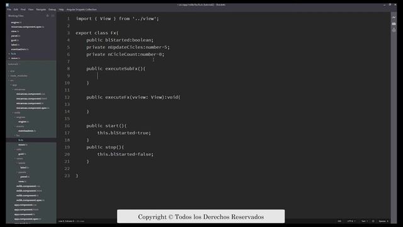Collapse the events folder
403x227 pixels.
point(20,126)
